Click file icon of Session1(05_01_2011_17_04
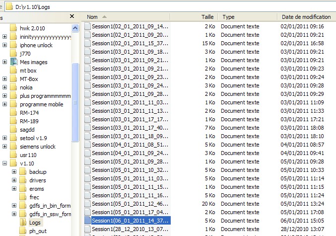 coord(87,212)
